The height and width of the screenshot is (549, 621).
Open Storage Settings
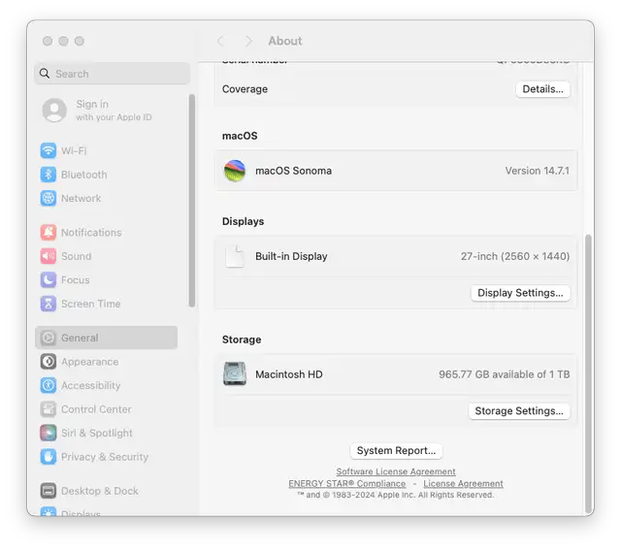click(x=519, y=411)
